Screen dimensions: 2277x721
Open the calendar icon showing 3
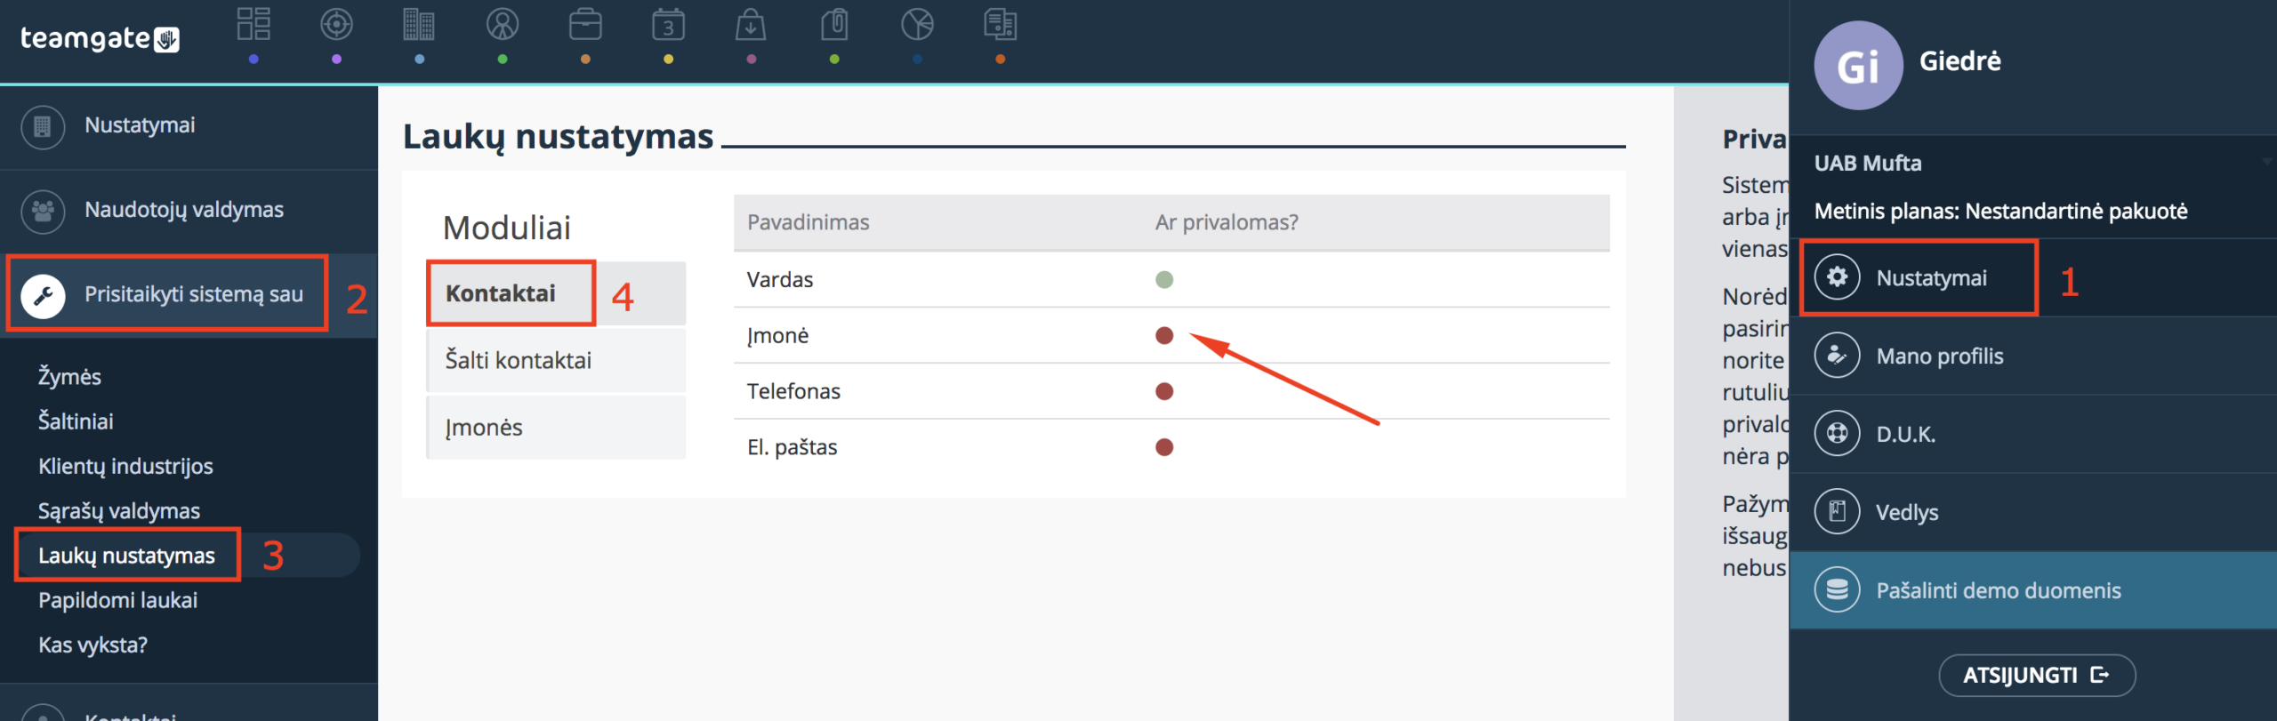[668, 24]
